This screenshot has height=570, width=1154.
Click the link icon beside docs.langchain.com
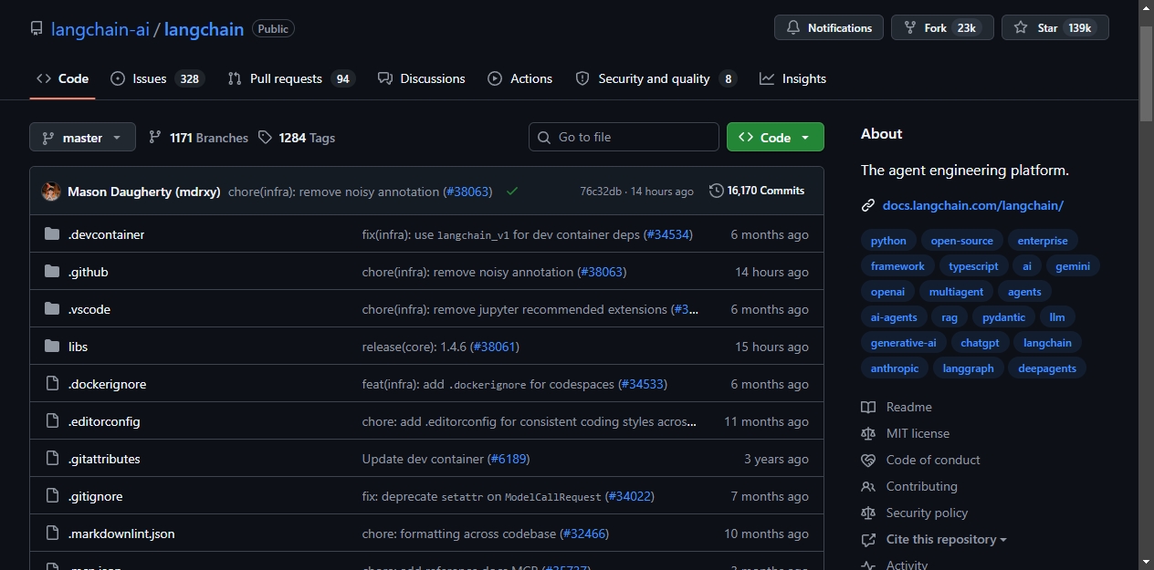click(868, 206)
